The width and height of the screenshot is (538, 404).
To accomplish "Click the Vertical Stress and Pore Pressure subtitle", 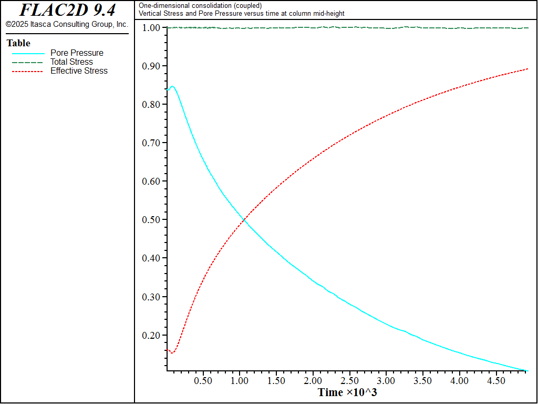I will point(242,14).
